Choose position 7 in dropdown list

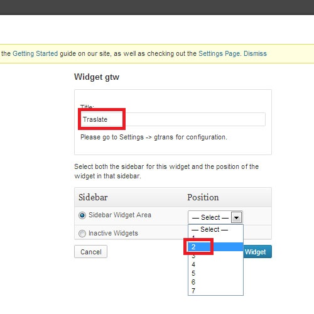[x=215, y=291]
